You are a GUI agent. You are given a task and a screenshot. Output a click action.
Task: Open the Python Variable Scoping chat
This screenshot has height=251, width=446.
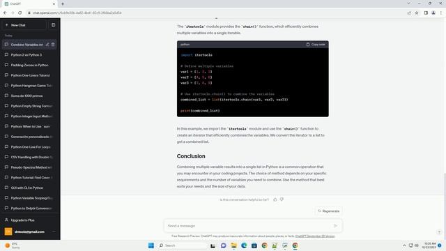coord(29,198)
